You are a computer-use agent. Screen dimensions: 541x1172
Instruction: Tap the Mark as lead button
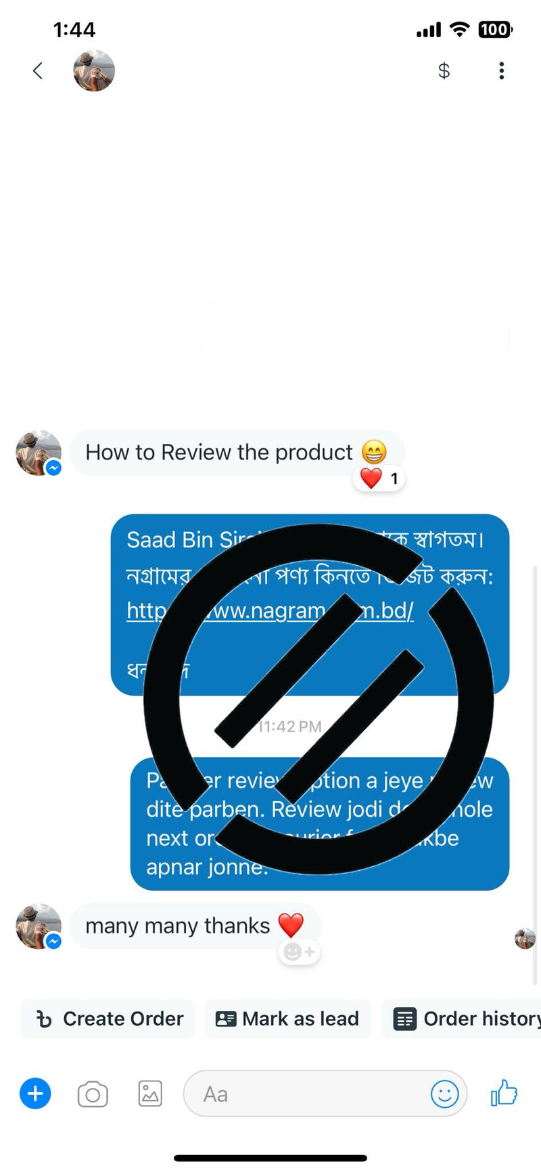288,1018
